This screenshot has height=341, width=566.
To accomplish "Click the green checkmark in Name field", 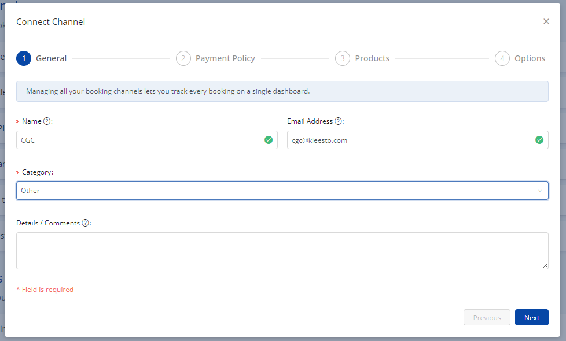I will coord(269,140).
